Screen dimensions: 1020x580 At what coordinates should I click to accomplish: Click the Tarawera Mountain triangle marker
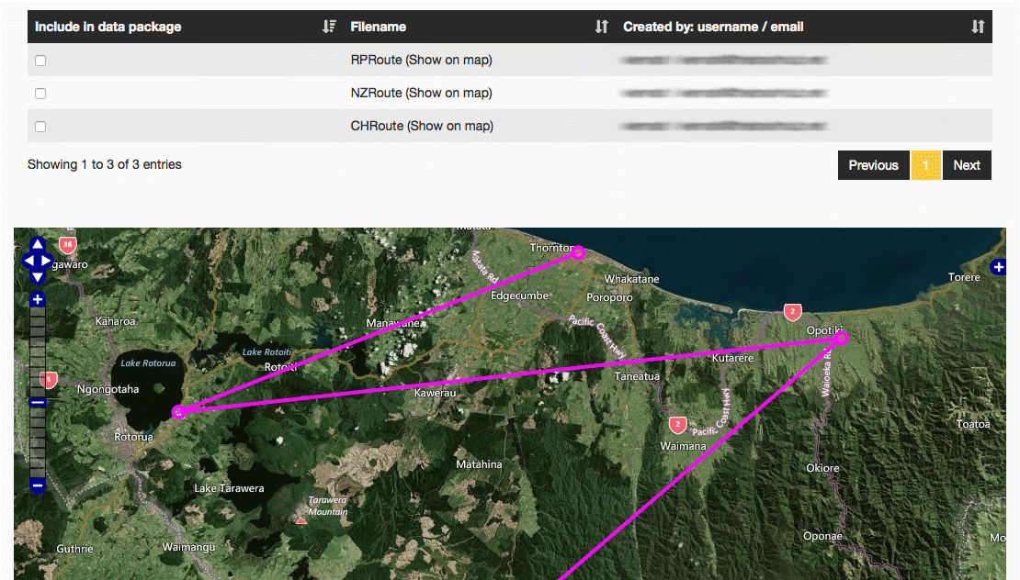point(300,520)
